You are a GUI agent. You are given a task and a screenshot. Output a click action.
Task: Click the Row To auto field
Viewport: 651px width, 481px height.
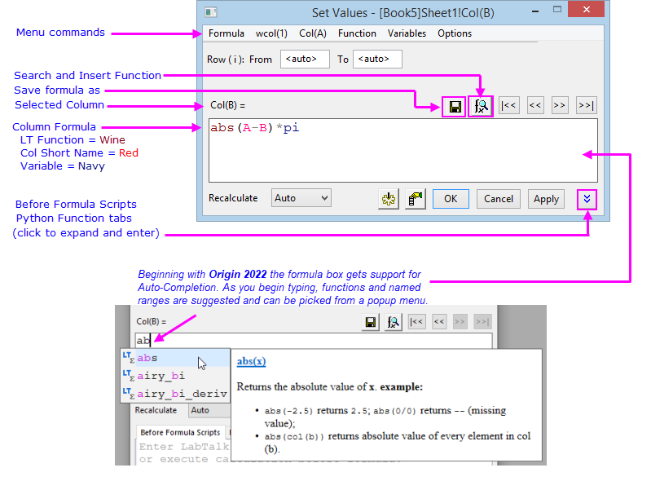pyautogui.click(x=377, y=59)
